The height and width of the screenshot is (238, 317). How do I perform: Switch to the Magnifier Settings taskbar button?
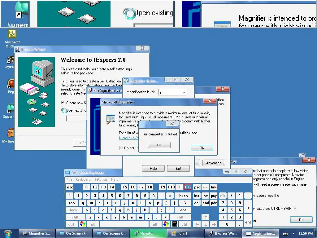coord(37,233)
